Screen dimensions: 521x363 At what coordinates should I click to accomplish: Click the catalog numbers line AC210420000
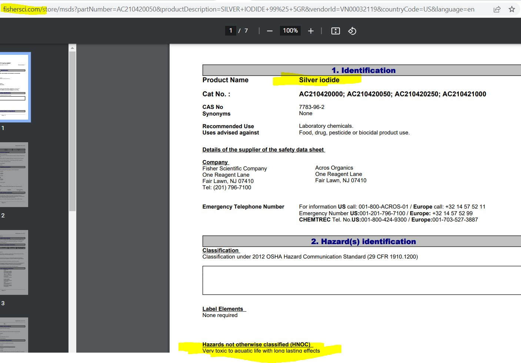click(x=393, y=94)
